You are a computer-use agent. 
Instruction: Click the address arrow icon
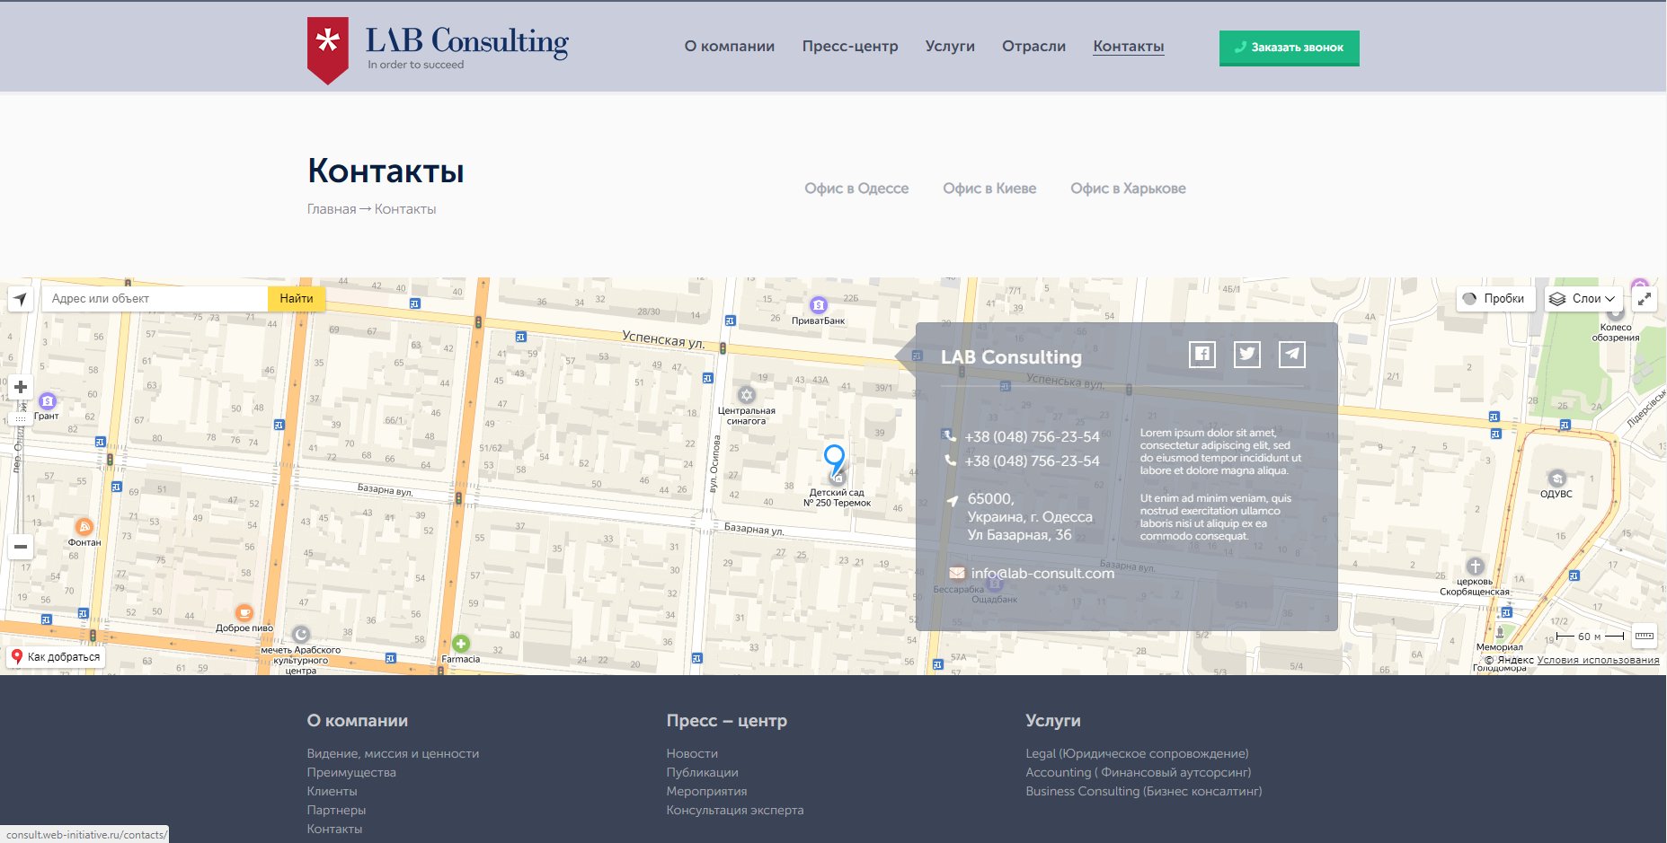click(953, 500)
